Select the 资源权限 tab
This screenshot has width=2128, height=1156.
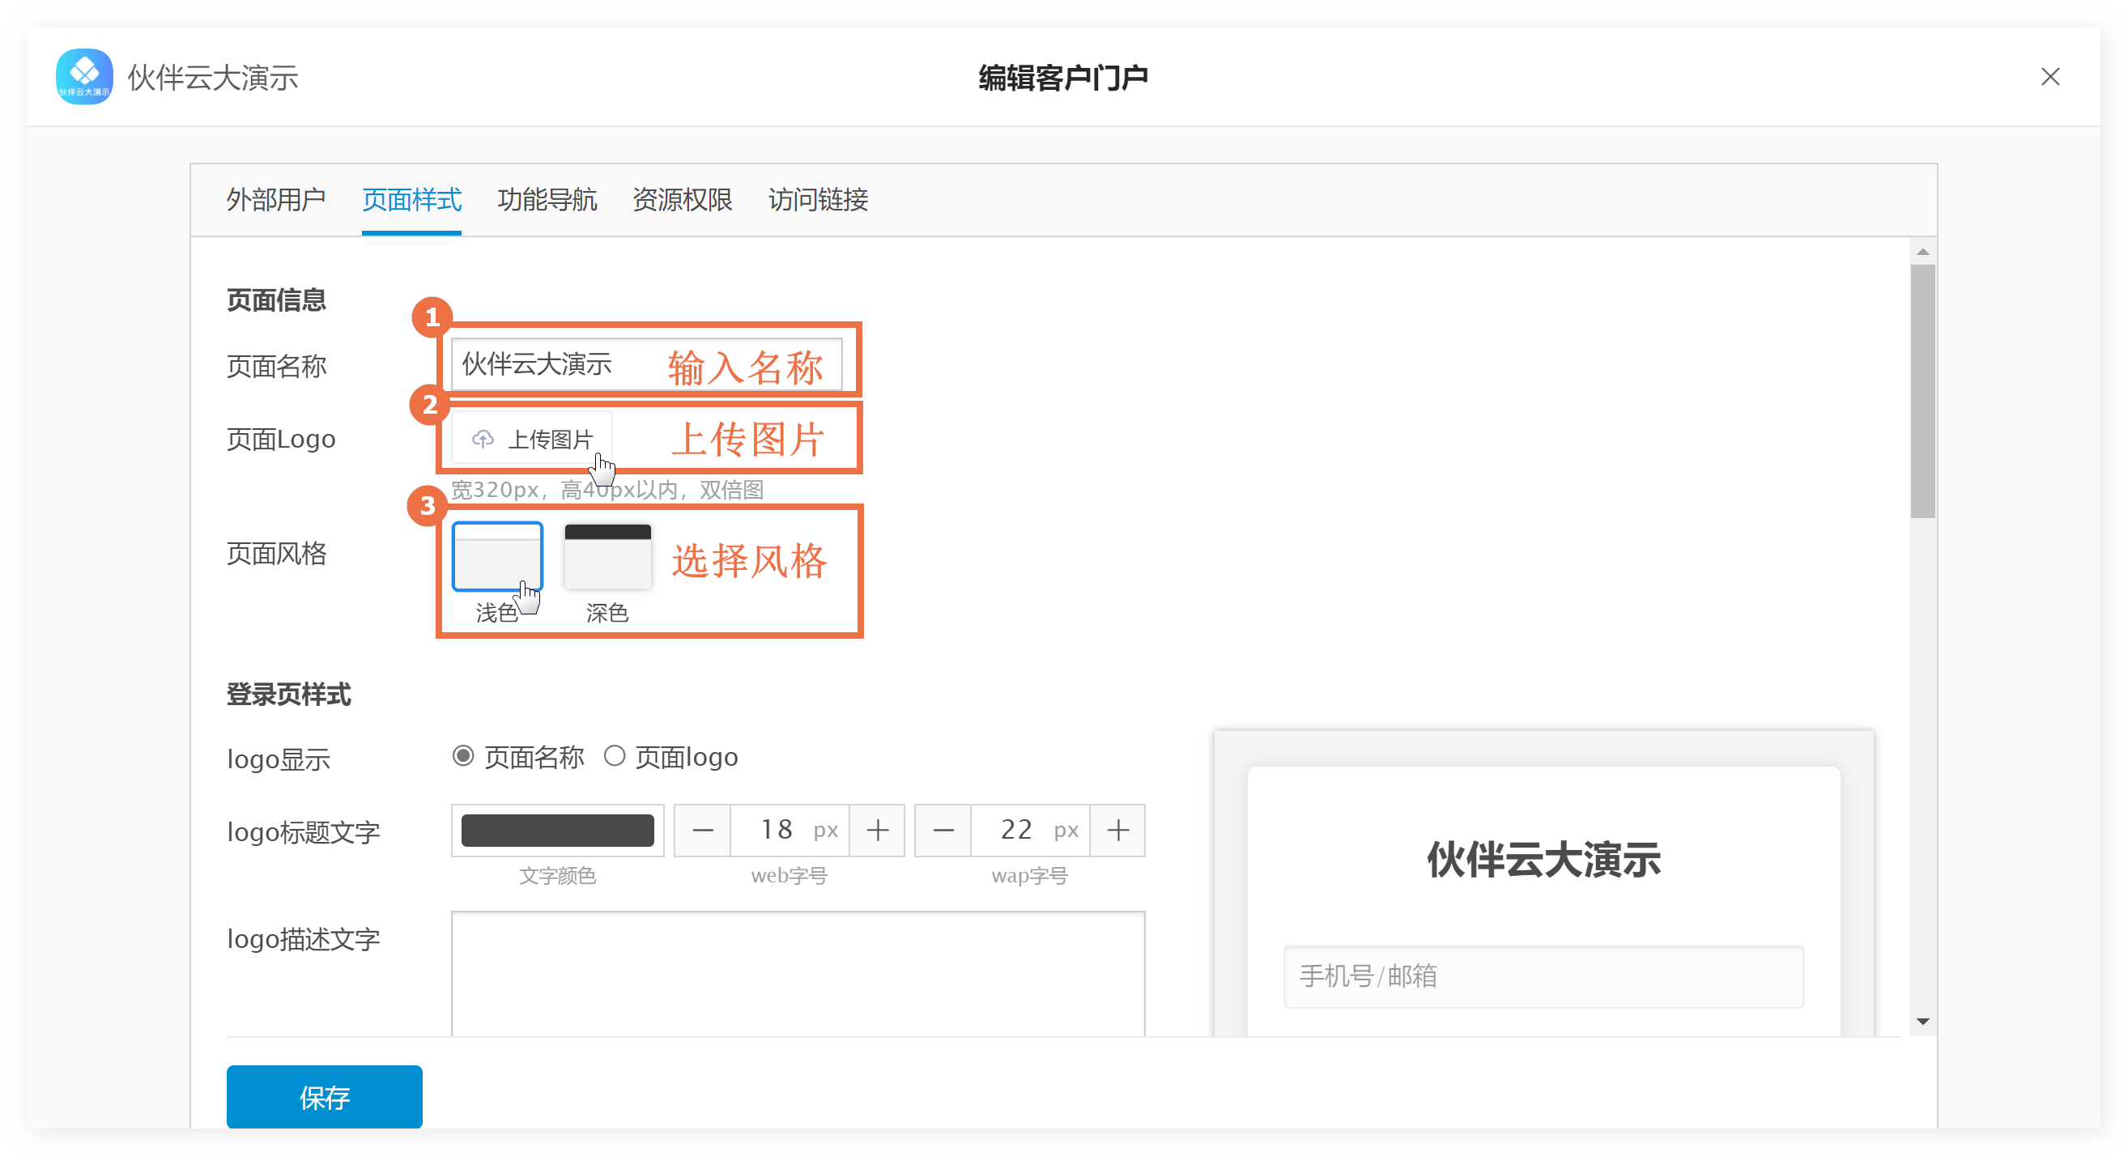[x=683, y=199]
